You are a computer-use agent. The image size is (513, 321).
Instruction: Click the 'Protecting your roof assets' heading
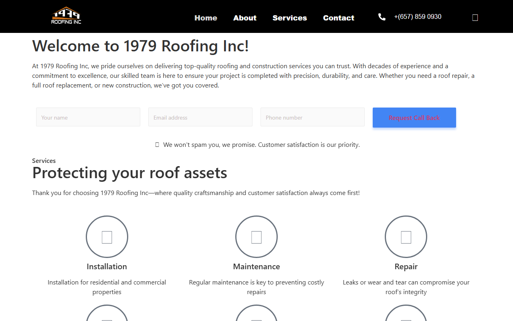130,173
